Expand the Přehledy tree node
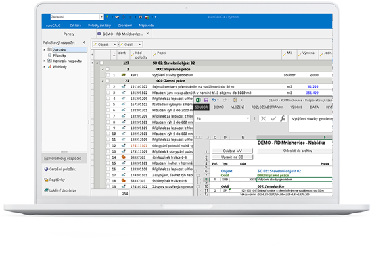 tap(44, 67)
